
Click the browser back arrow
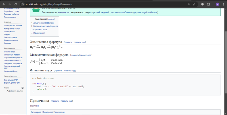tap(3, 5)
